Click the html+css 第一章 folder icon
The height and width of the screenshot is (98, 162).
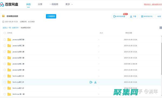click(x=9, y=94)
